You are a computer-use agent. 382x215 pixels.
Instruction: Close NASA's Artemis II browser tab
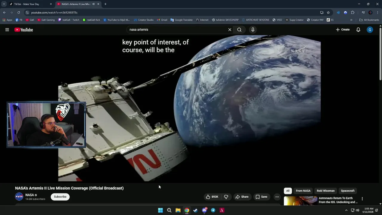(x=98, y=4)
